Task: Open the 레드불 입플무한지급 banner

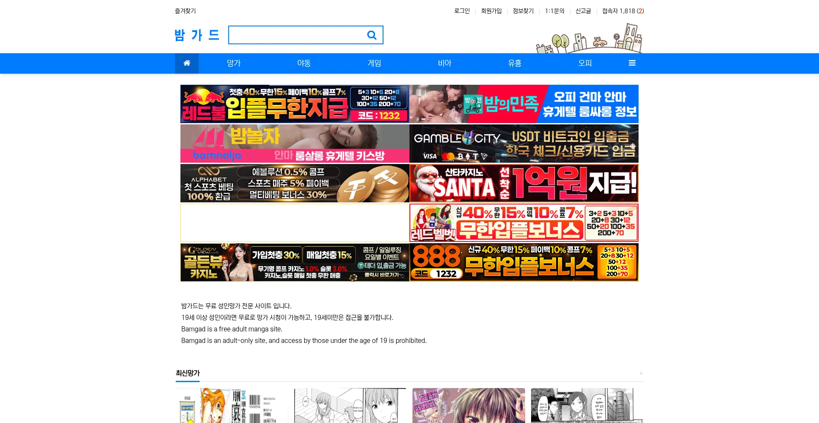Action: (295, 104)
